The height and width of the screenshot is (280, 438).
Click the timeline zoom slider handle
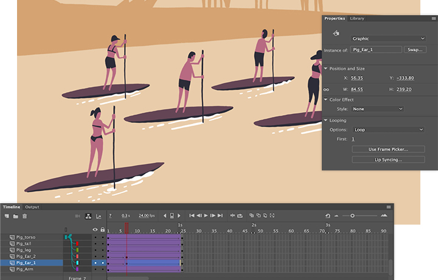[352, 215]
